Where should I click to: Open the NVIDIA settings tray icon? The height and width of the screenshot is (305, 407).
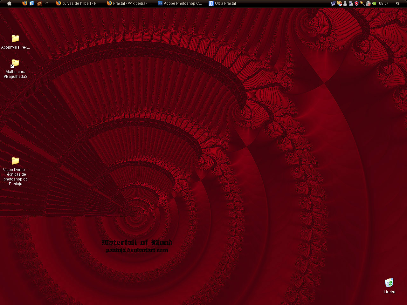[x=374, y=3]
